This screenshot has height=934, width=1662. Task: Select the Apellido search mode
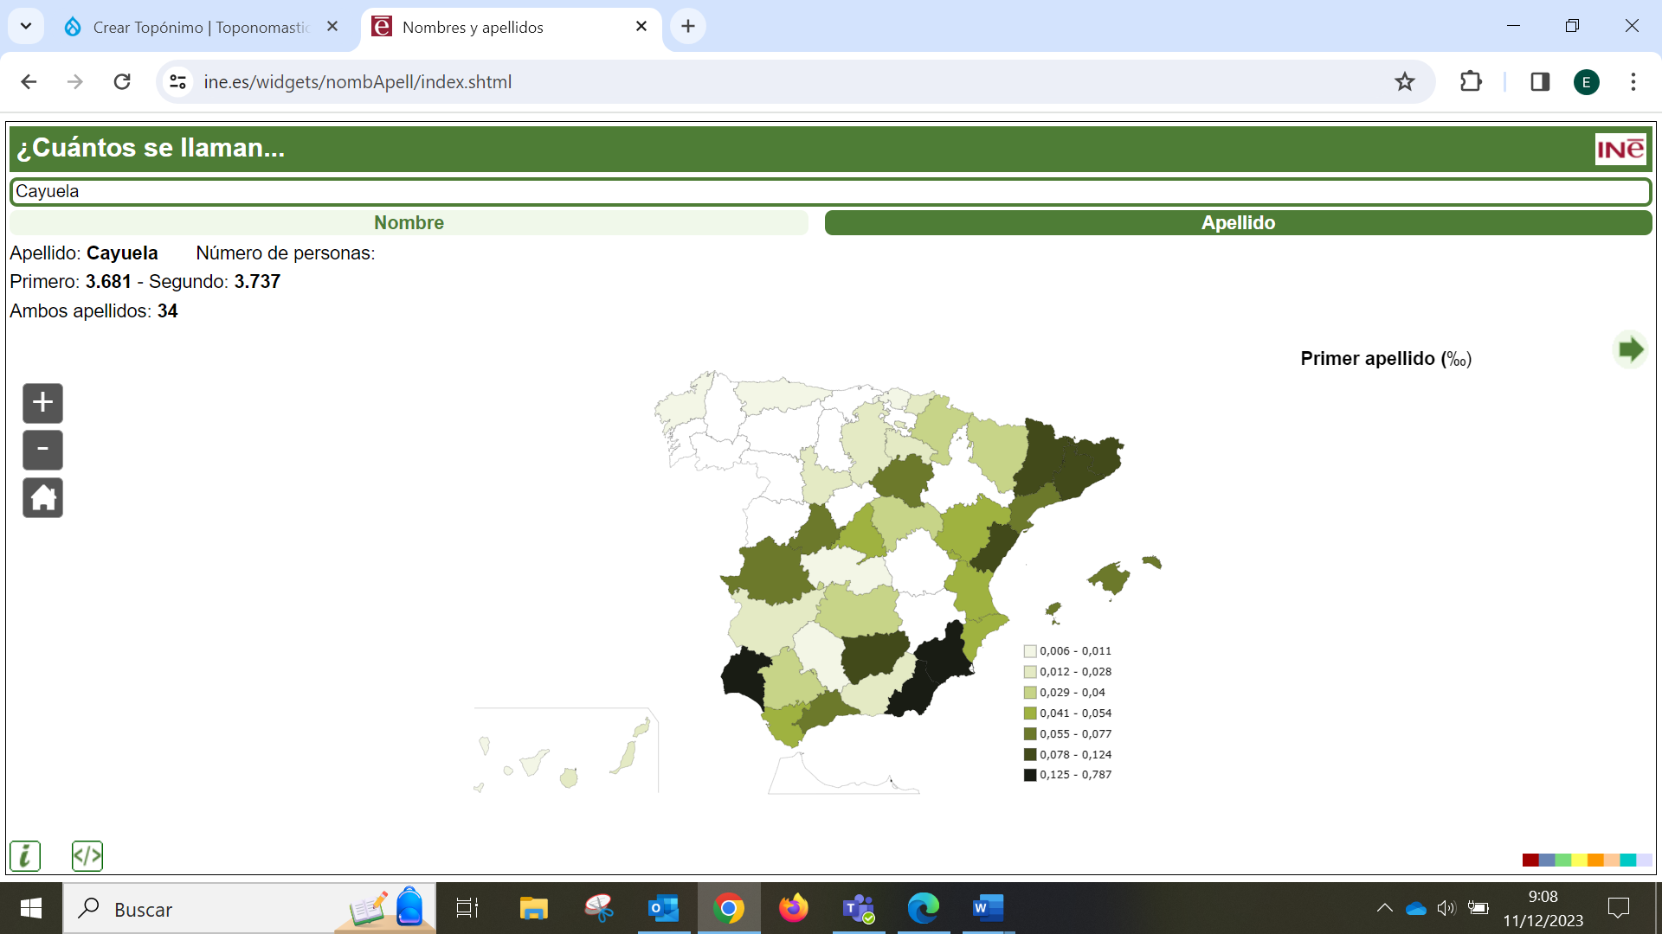[1238, 223]
